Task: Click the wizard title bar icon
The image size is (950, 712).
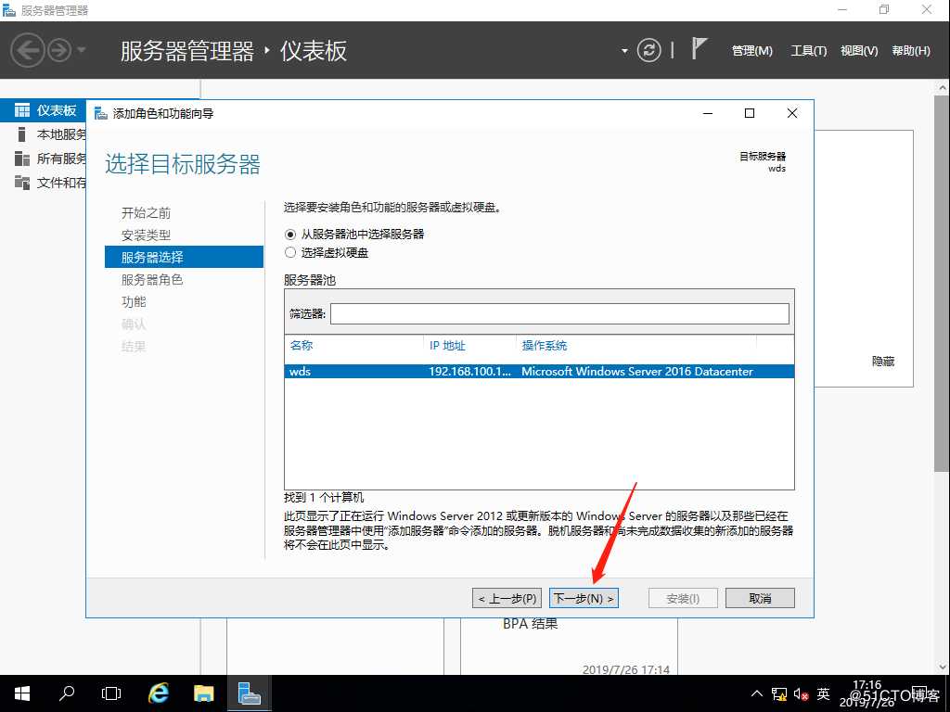Action: pyautogui.click(x=100, y=113)
